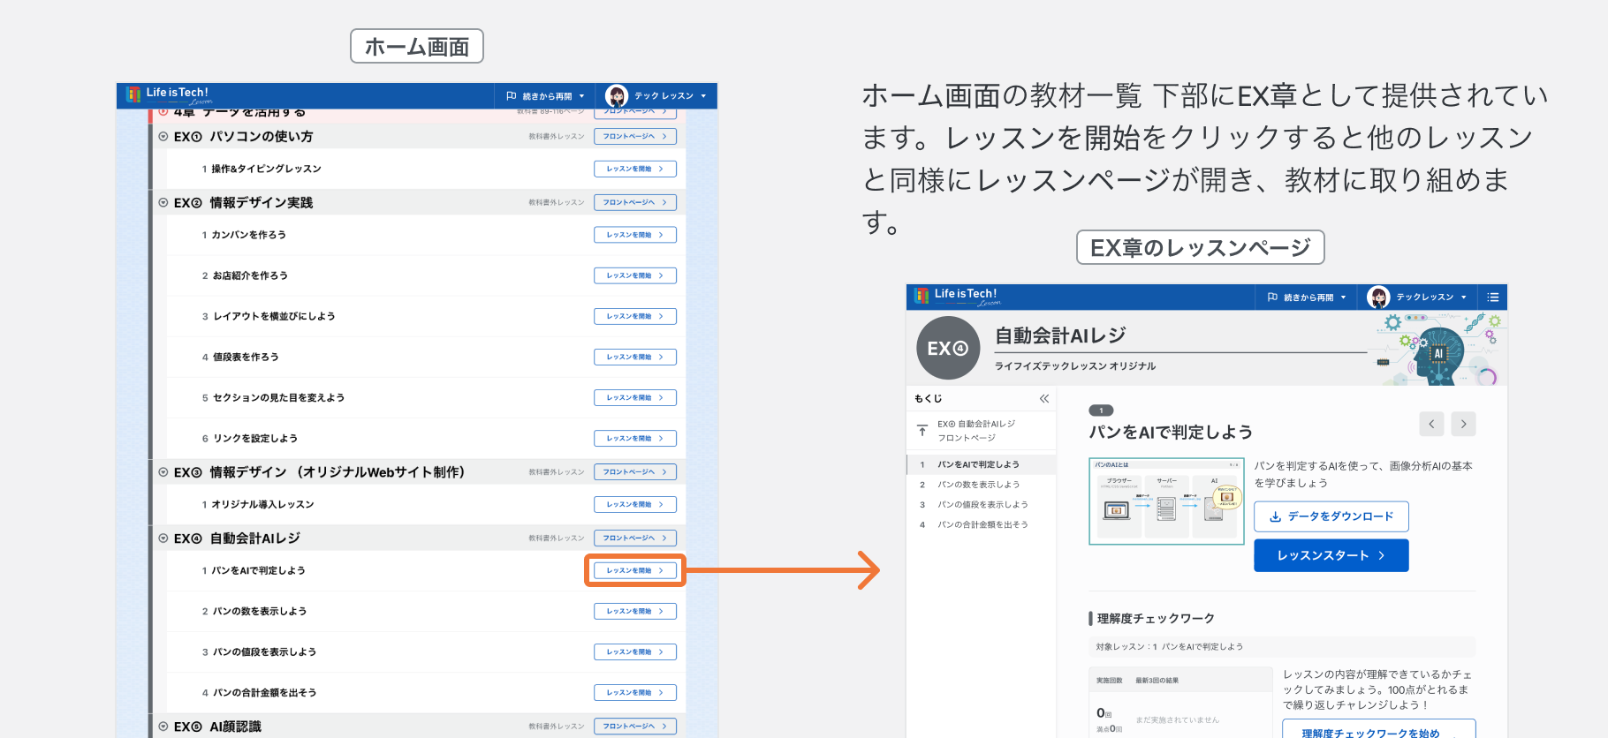Collapse EX② 情報デザイン実践 chapter

(163, 203)
